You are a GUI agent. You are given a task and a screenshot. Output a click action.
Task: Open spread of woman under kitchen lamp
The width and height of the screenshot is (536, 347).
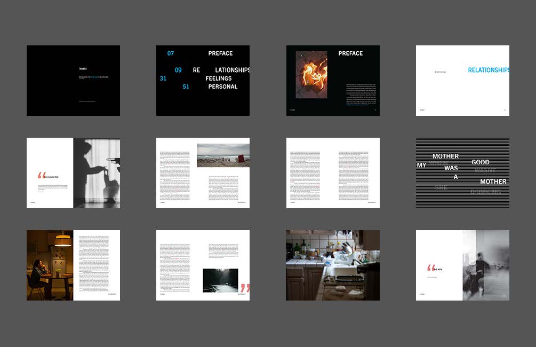73,265
